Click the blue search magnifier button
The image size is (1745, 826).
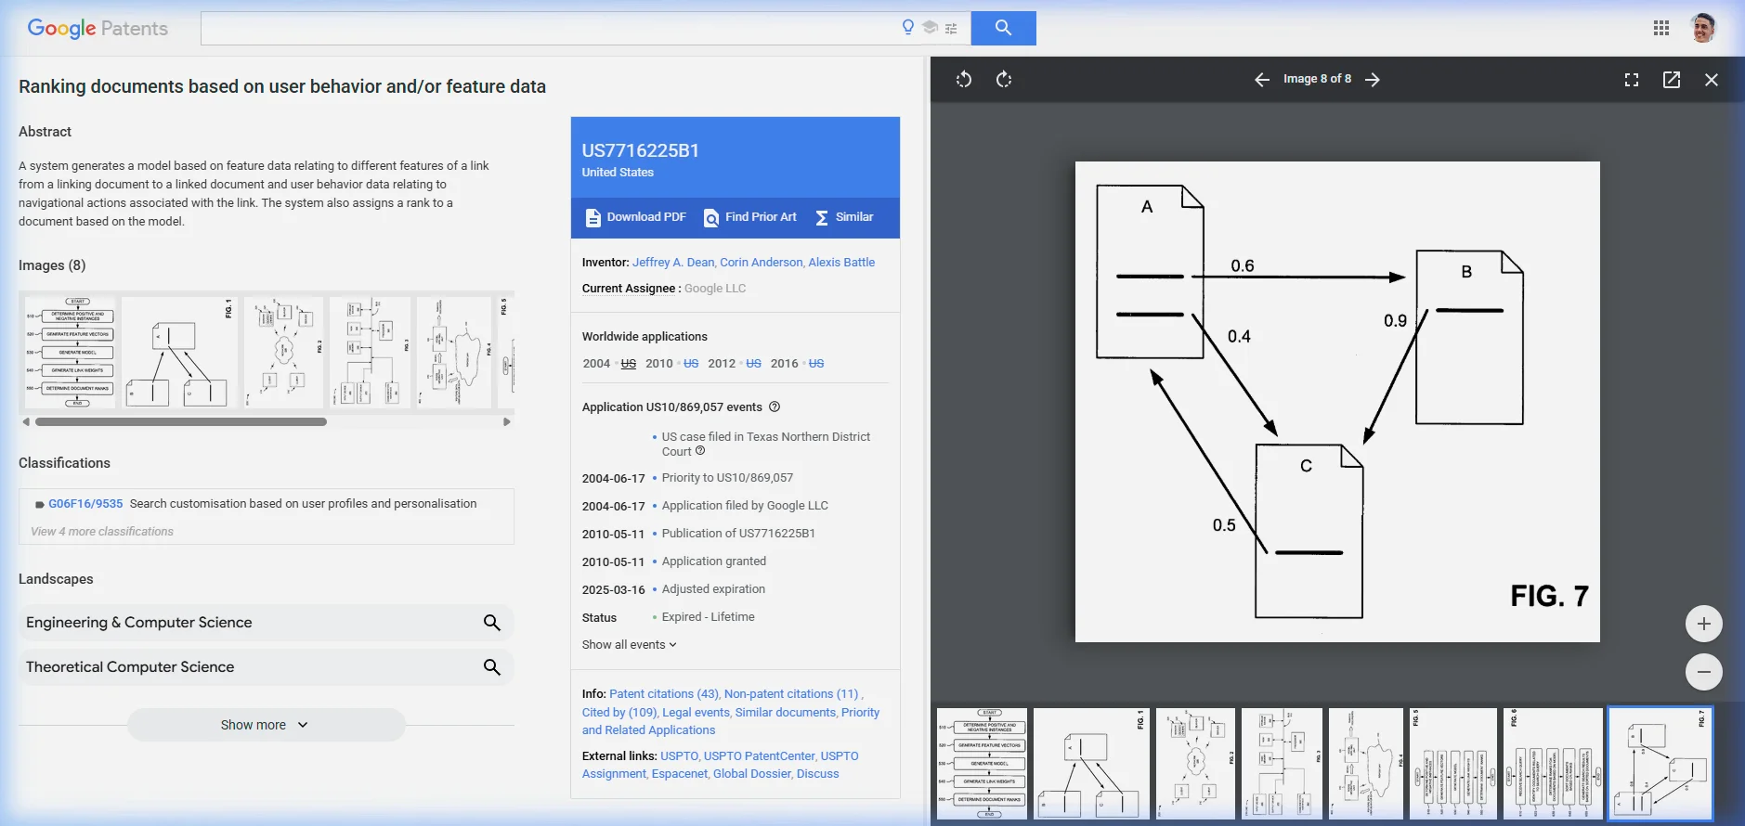(1003, 28)
